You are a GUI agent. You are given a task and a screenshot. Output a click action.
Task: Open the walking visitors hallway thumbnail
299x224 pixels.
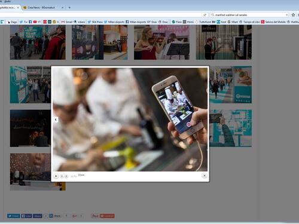[231, 85]
